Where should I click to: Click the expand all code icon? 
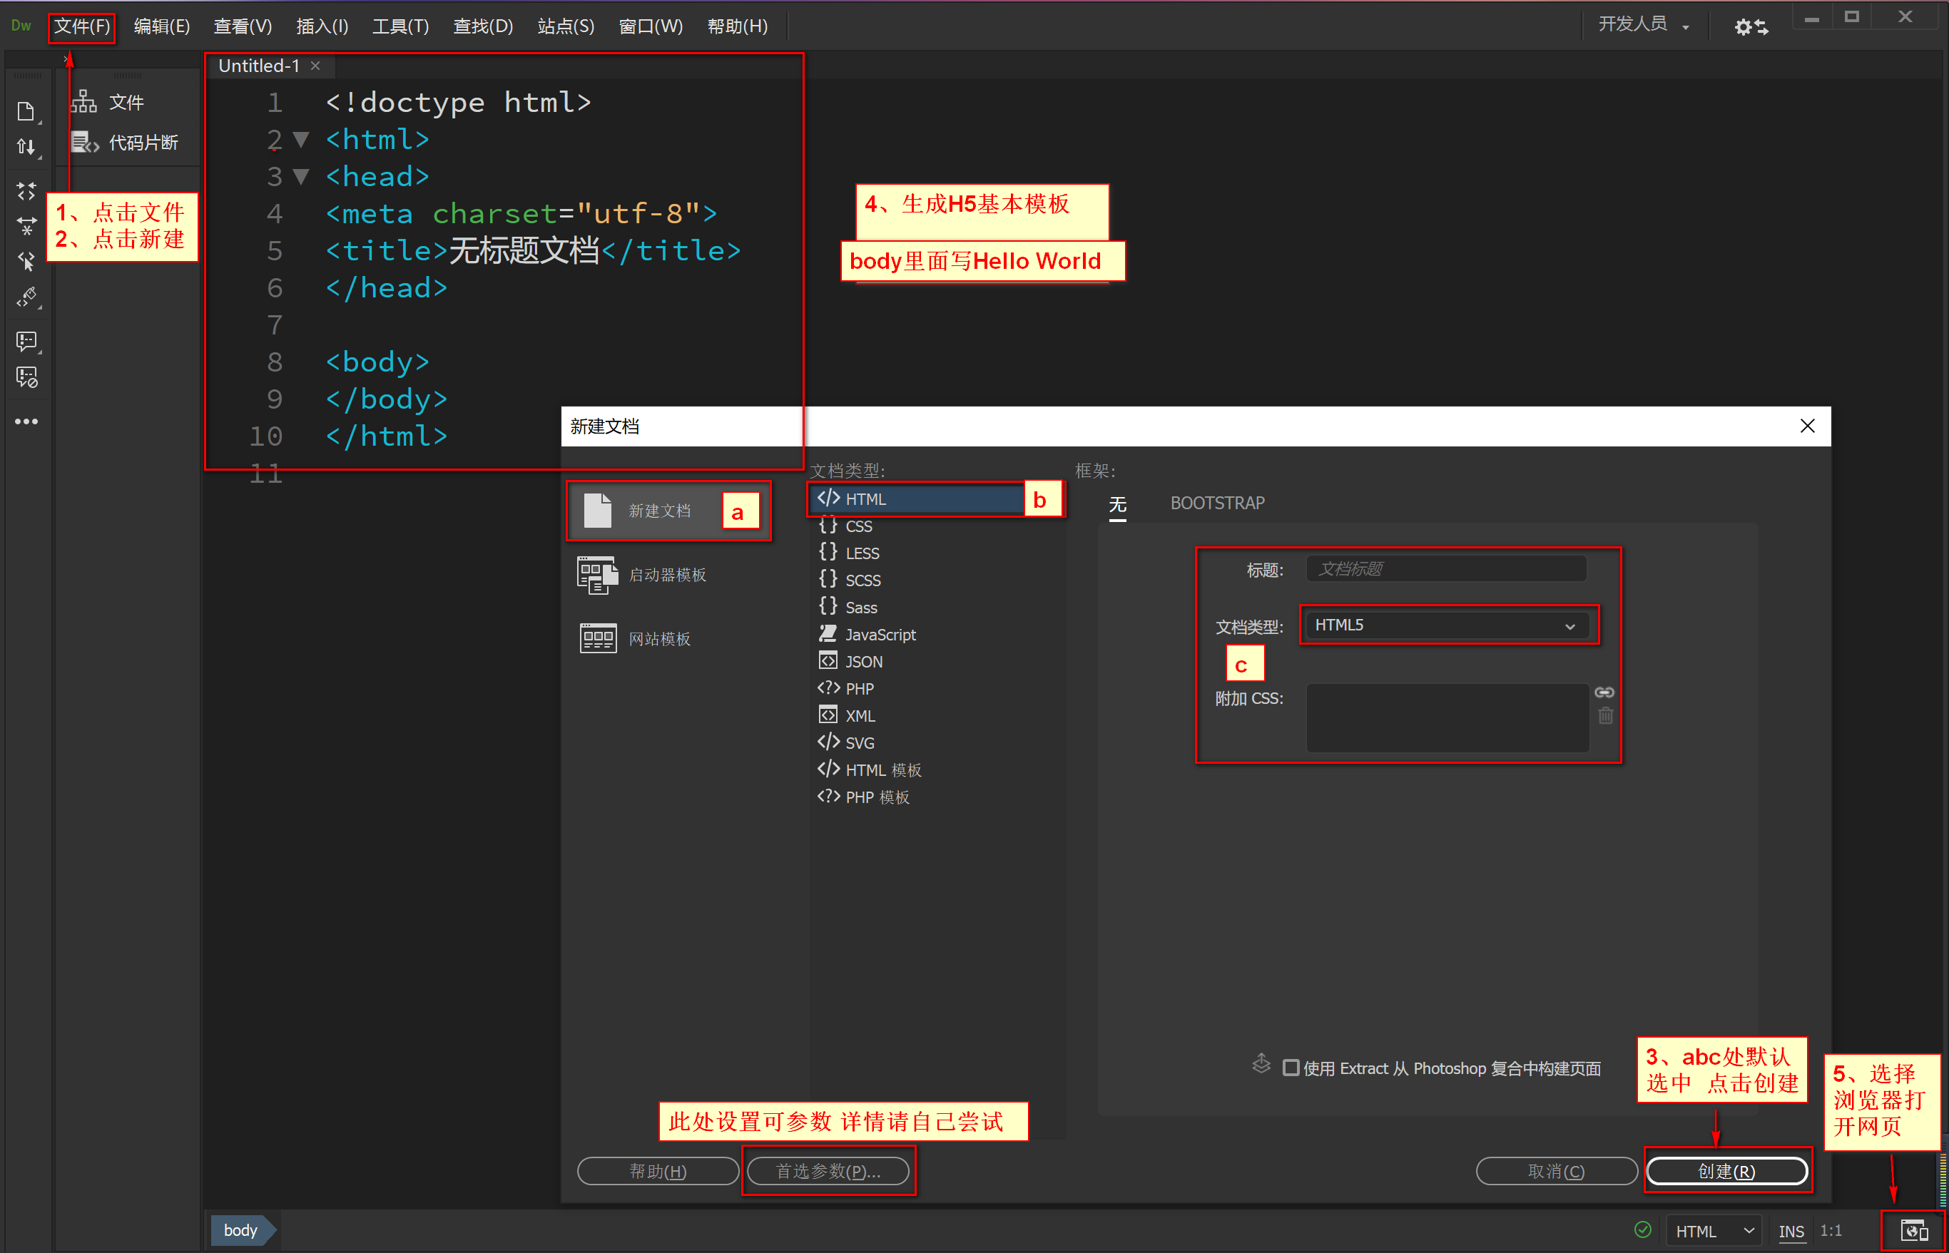click(26, 191)
